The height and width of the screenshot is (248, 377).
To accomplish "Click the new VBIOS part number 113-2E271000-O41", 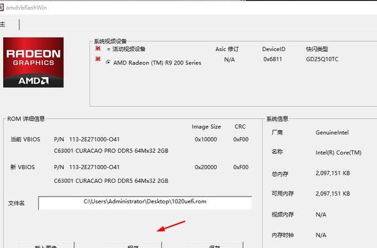I will coord(95,167).
